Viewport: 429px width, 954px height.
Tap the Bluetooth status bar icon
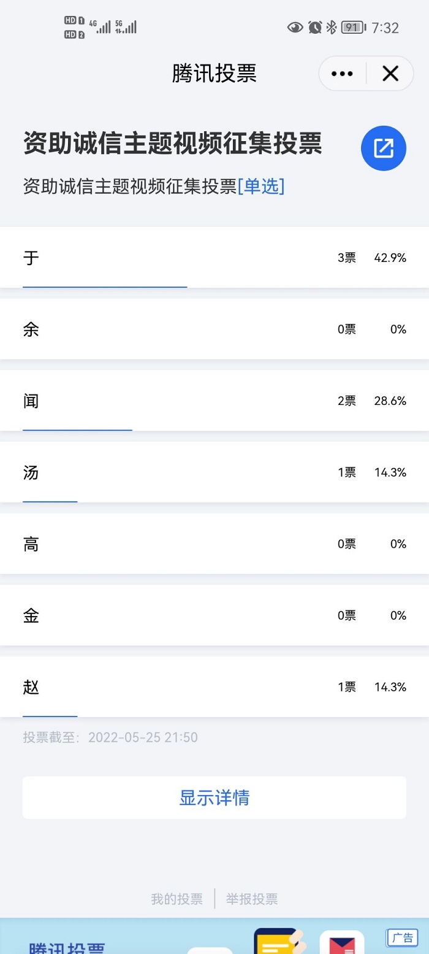click(x=331, y=27)
